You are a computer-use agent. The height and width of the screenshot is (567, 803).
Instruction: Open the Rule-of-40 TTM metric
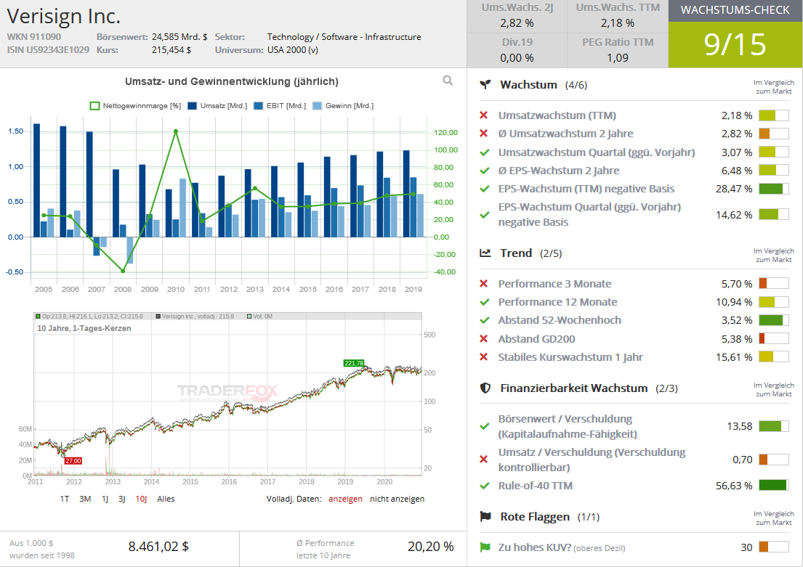pyautogui.click(x=535, y=486)
